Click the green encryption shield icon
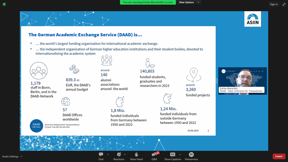The width and height of the screenshot is (288, 162). click(x=4, y=4)
